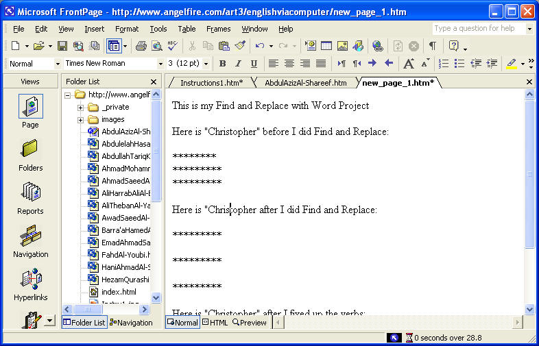Run the spelling check tool

[x=171, y=46]
